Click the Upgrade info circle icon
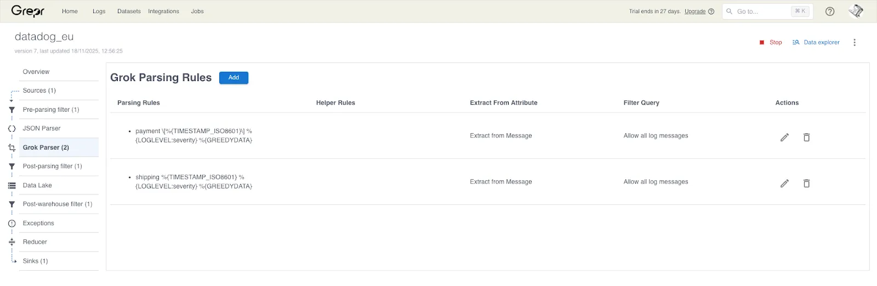Screen dimensions: 877x286 click(711, 12)
